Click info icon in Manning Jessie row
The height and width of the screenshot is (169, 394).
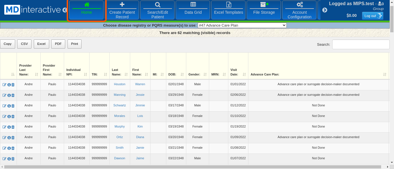point(9,95)
